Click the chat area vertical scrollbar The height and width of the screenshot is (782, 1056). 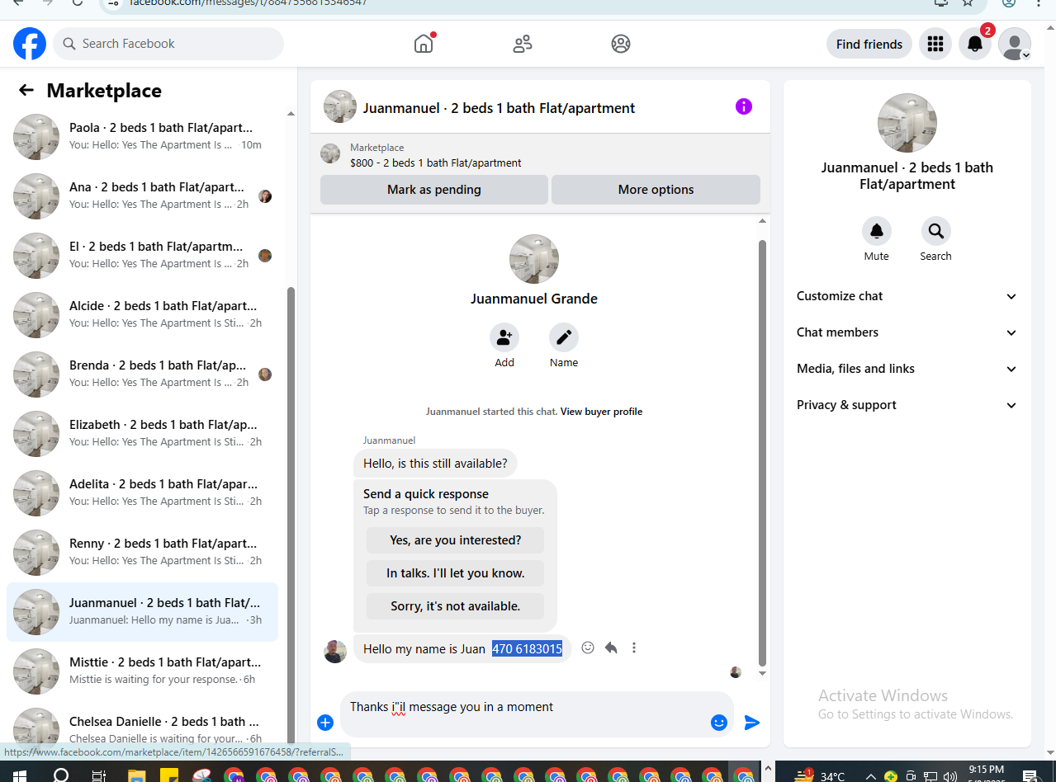(762, 452)
